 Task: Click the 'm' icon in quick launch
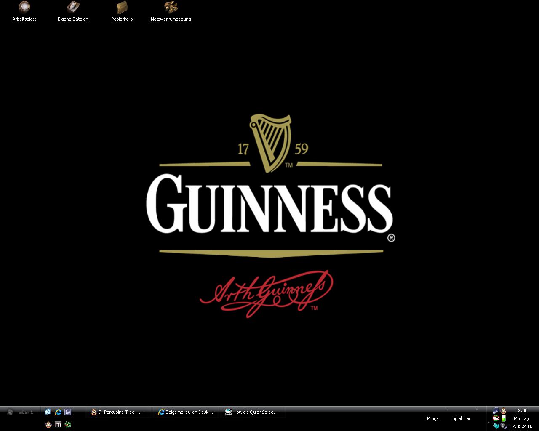pos(58,425)
